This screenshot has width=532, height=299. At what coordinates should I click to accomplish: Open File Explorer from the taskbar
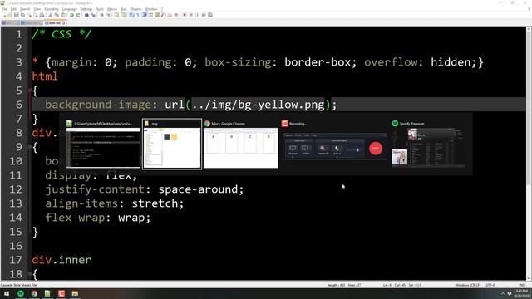(x=75, y=293)
